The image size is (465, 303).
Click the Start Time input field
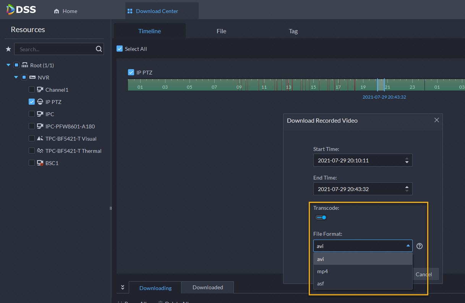[x=357, y=160]
